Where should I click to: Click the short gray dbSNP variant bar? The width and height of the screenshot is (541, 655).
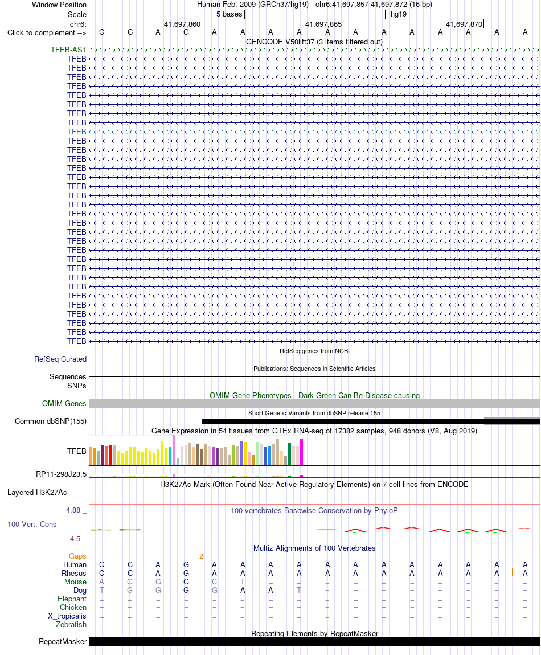512,421
